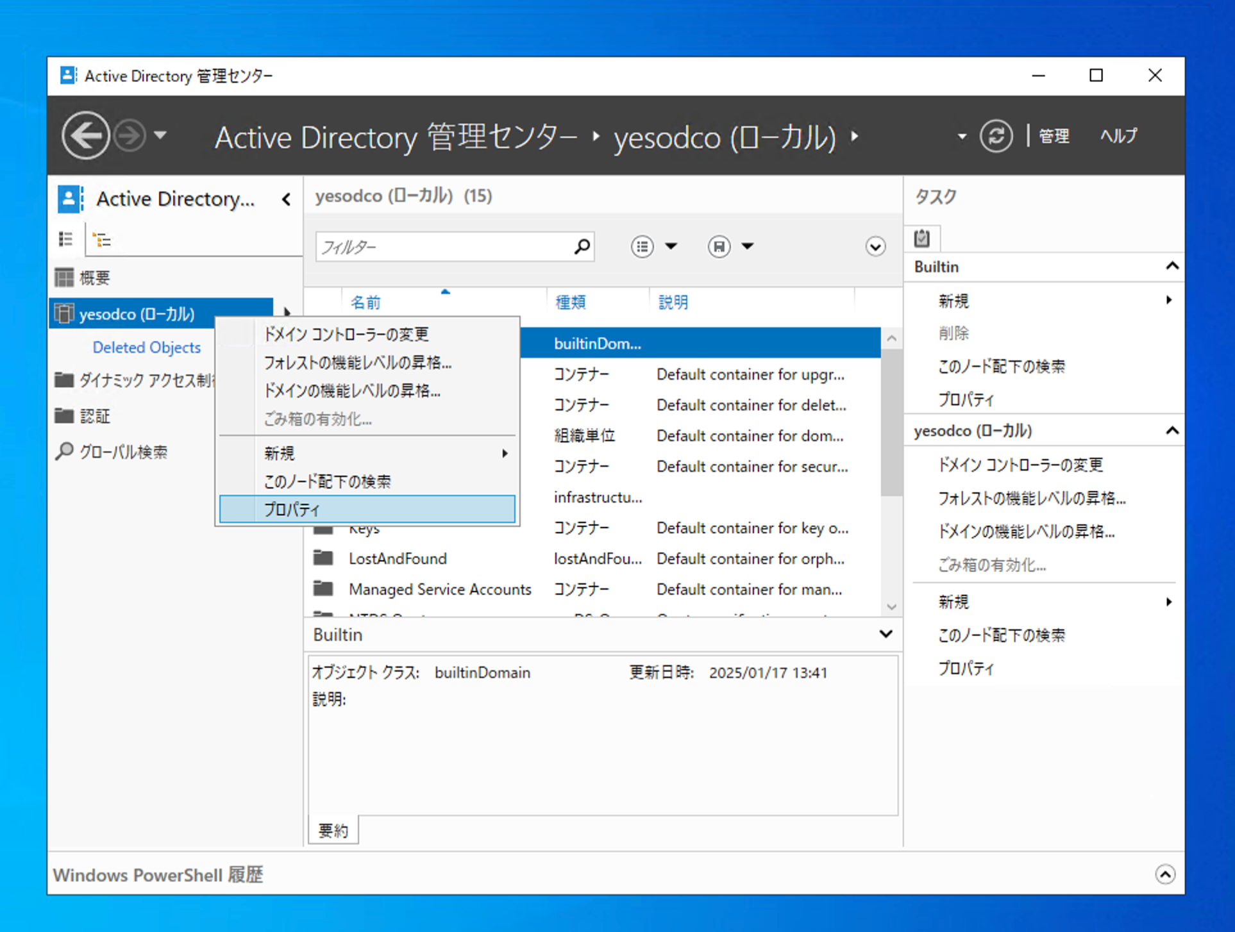Choose プロパティ in the context menu
The height and width of the screenshot is (932, 1235).
(x=367, y=510)
